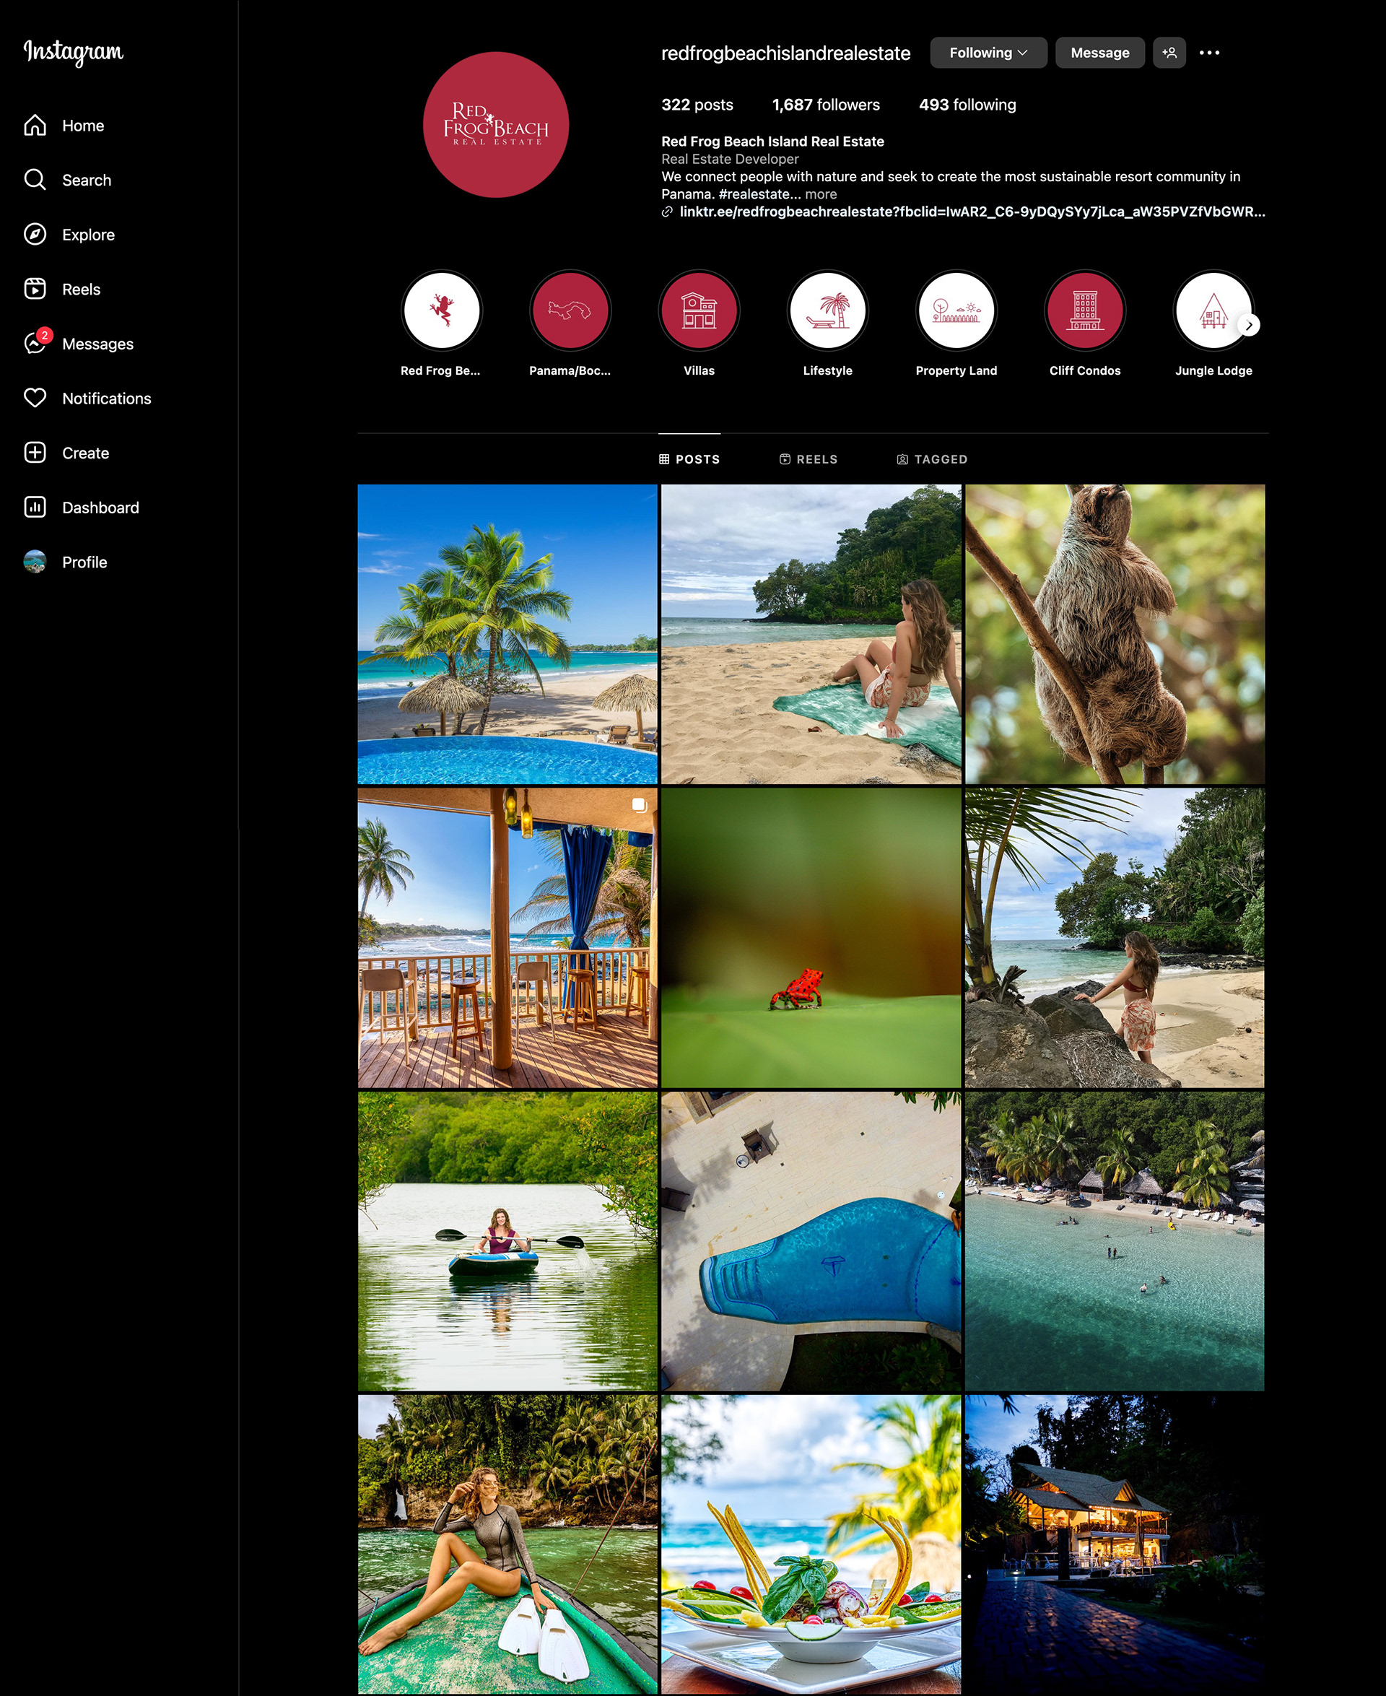Expand the Following dropdown button
Screen dimensions: 1386x1696
pyautogui.click(x=988, y=53)
